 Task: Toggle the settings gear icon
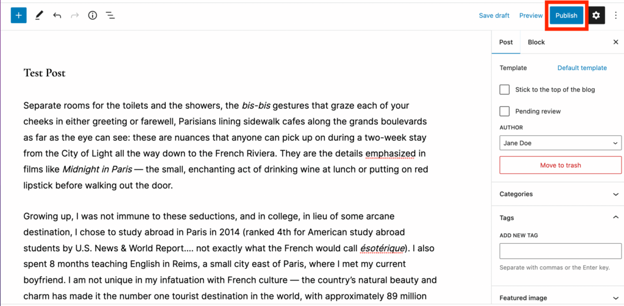(596, 15)
